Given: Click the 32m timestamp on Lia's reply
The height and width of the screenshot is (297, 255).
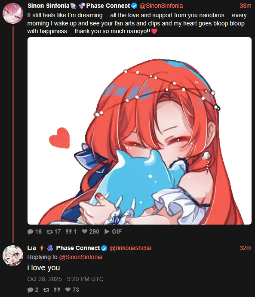Looking at the screenshot, I should 246,248.
